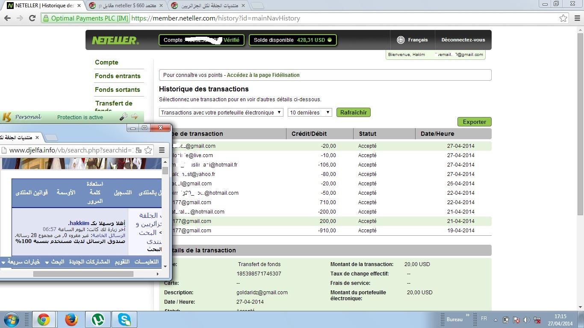Click the network tray icon

(x=538, y=320)
